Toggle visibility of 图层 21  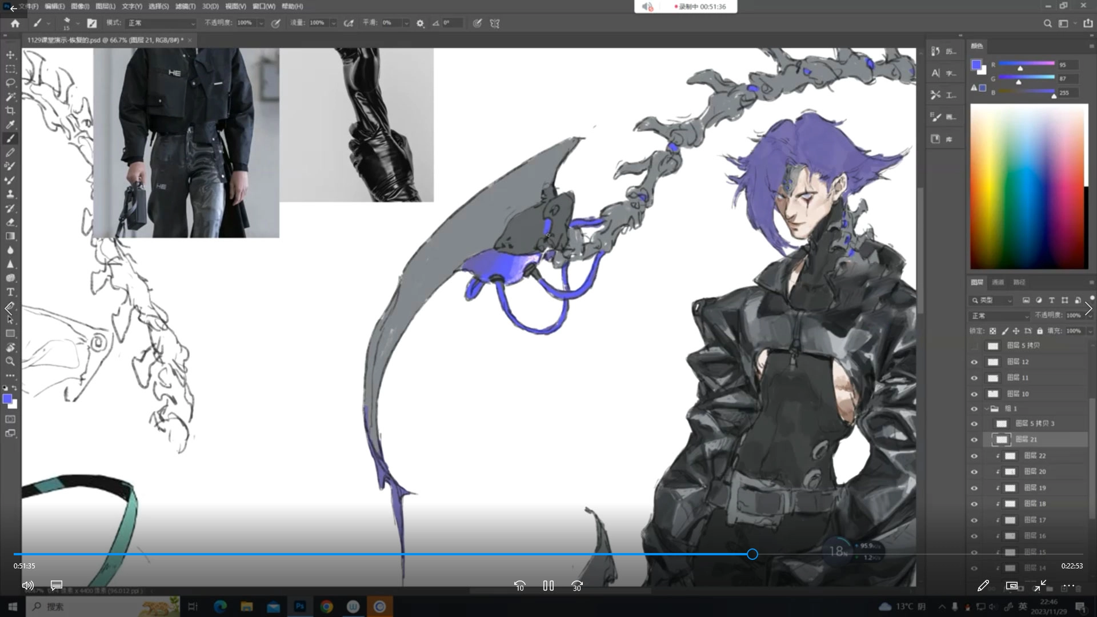974,440
